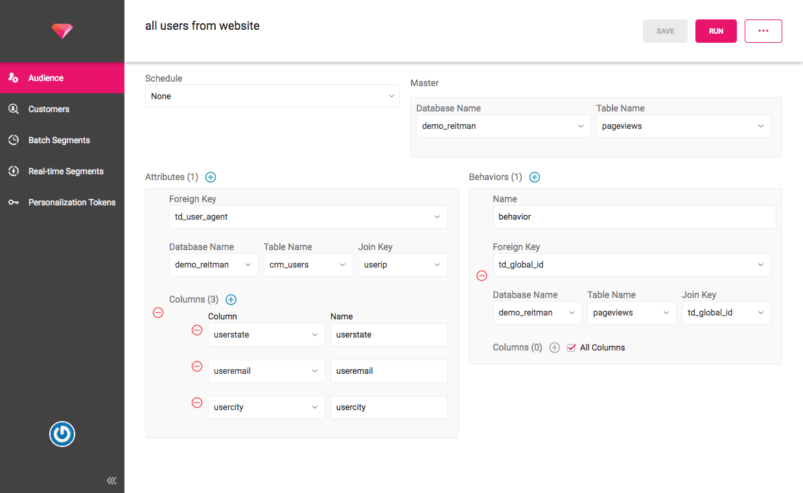Remove the usercity column row
Image resolution: width=803 pixels, height=493 pixels.
(197, 403)
